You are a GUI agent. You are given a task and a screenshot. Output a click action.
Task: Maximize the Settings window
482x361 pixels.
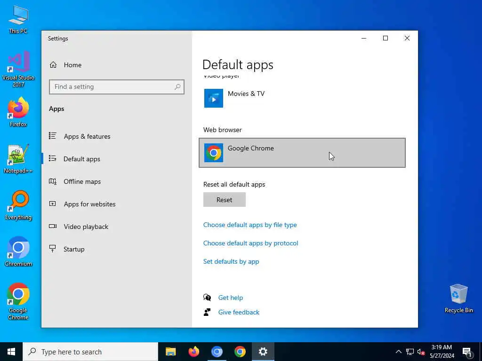point(386,38)
